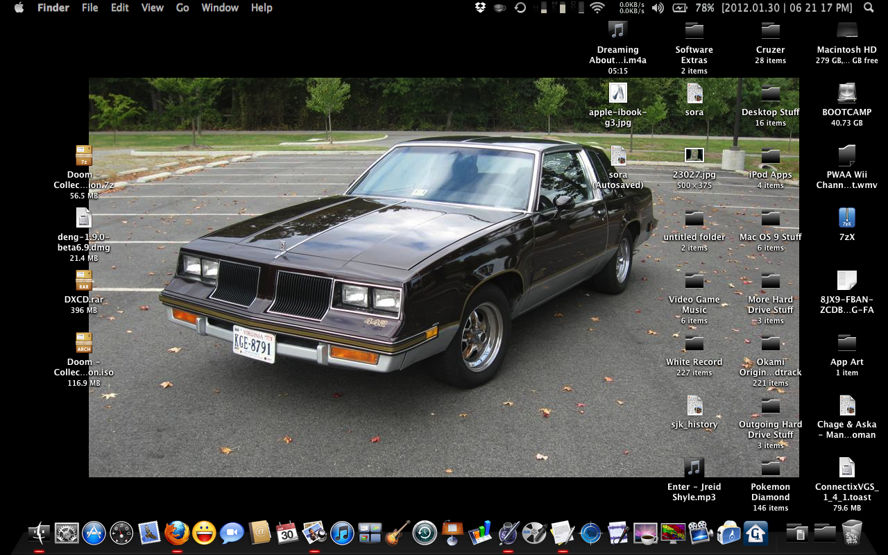Open the Mac App Store dock icon
The height and width of the screenshot is (555, 888).
coord(94,533)
